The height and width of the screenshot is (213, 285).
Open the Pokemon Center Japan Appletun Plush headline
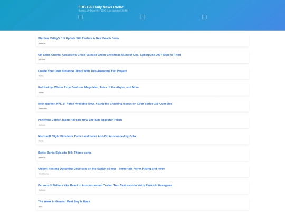click(x=80, y=120)
